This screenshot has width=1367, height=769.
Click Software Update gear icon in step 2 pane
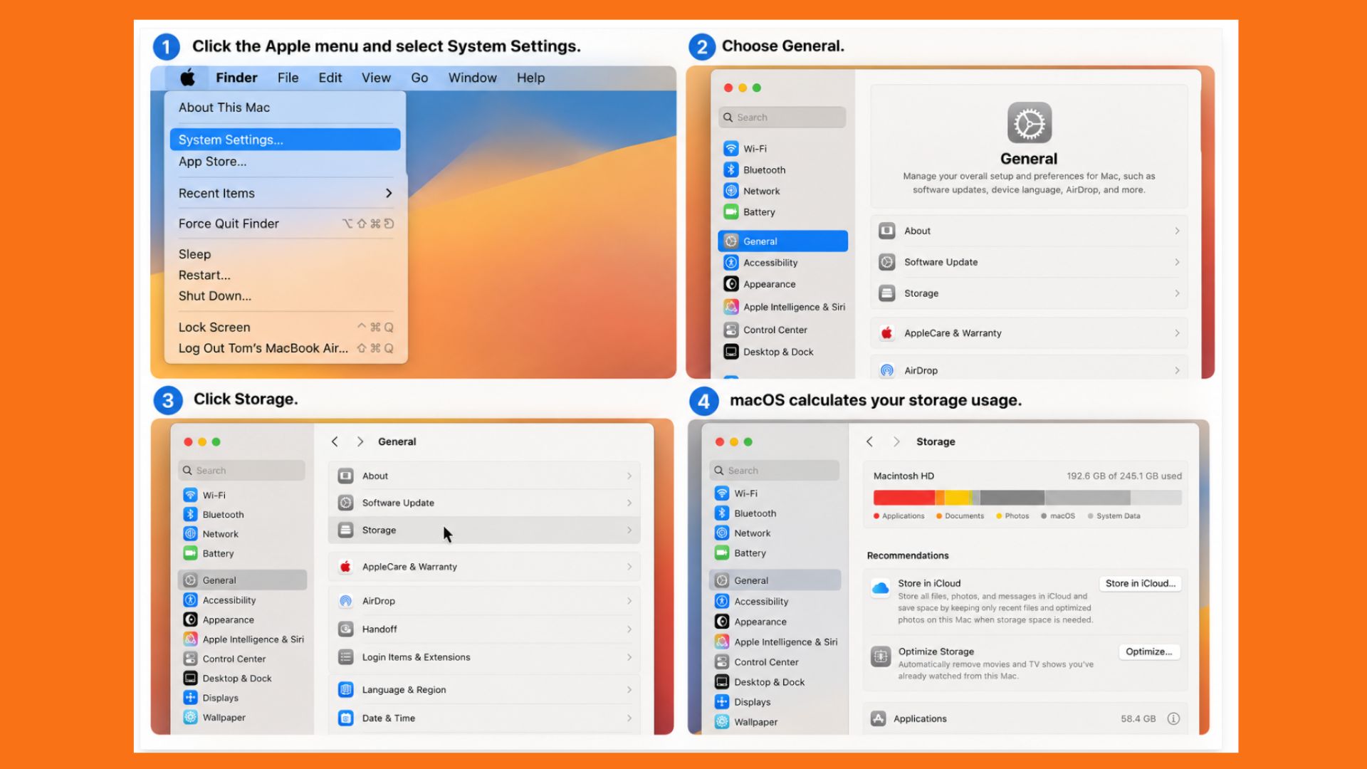click(x=886, y=262)
